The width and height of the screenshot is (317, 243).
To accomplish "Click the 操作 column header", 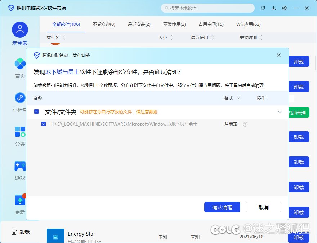I will coord(261,98).
